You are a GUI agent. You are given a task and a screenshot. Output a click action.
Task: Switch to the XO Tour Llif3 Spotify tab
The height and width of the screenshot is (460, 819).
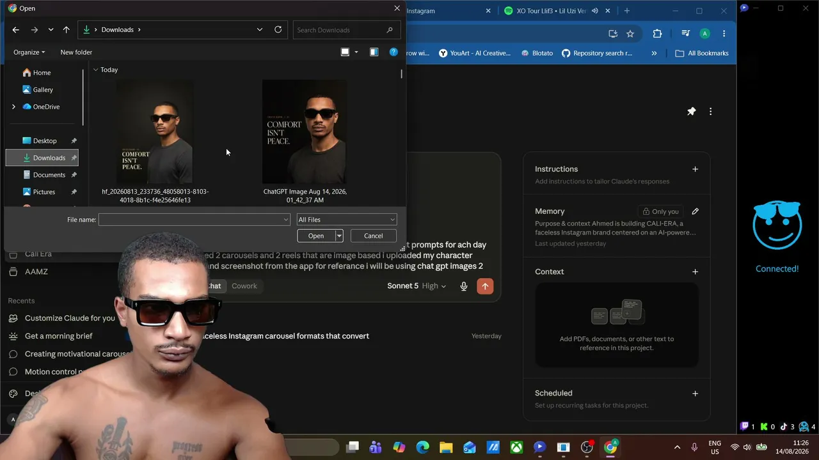pos(550,11)
